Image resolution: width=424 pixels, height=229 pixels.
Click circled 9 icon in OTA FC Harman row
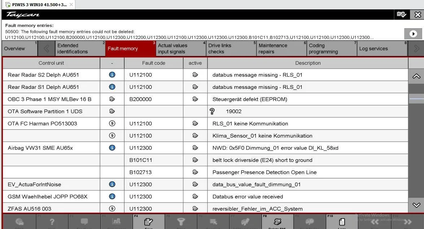pyautogui.click(x=112, y=124)
